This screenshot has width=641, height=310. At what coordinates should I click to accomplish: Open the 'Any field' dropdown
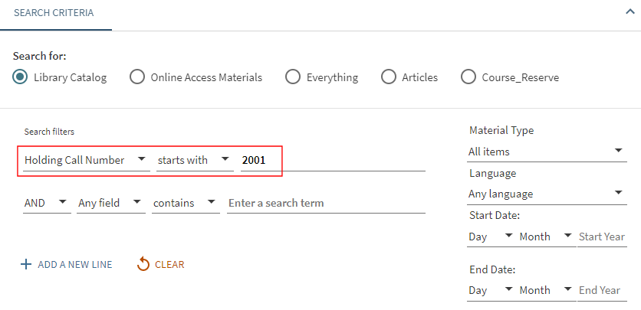pyautogui.click(x=110, y=203)
